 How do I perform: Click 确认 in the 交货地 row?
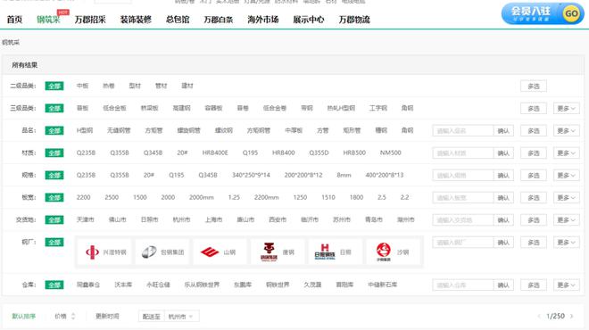(503, 220)
